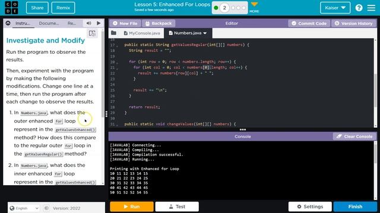Screen dimensions: 380x213
Task: Open the Kaiser account dropdown
Action: 335,8
